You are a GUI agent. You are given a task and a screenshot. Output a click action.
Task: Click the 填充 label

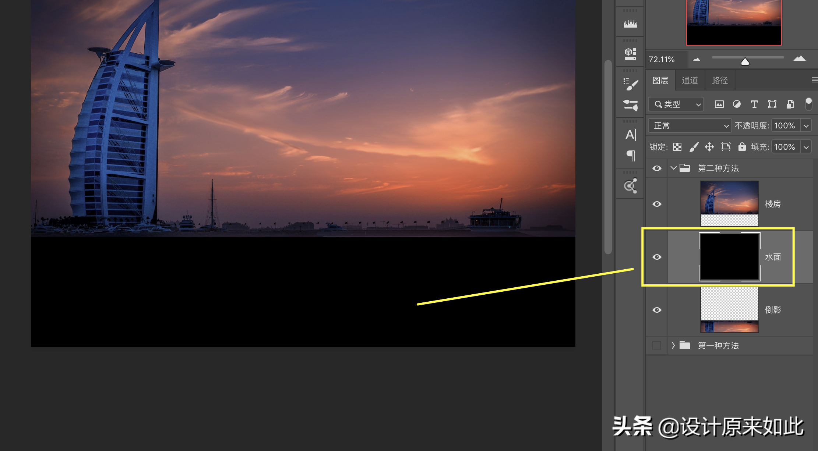tap(759, 147)
